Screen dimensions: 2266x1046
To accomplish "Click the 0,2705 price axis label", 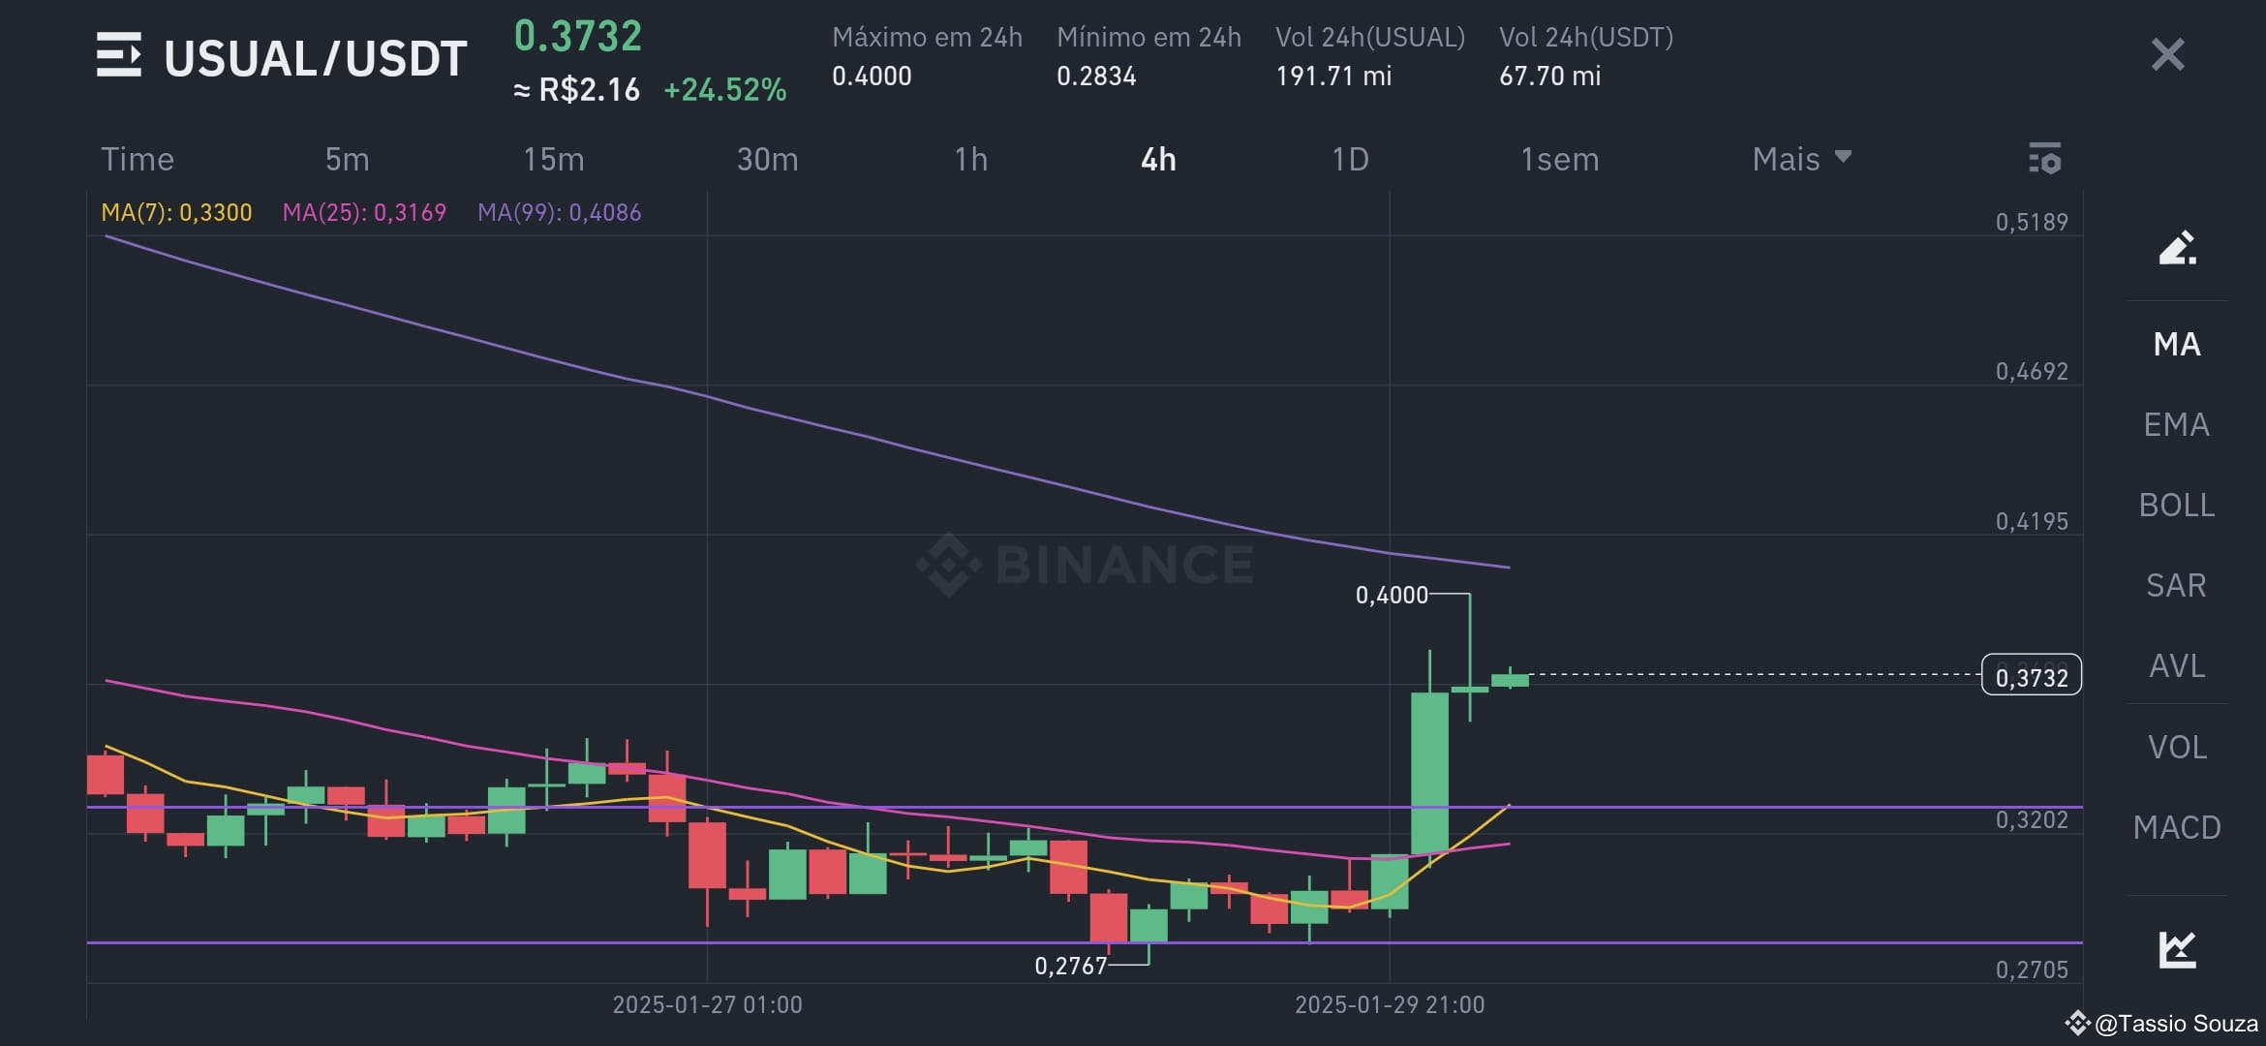I will pos(2032,969).
